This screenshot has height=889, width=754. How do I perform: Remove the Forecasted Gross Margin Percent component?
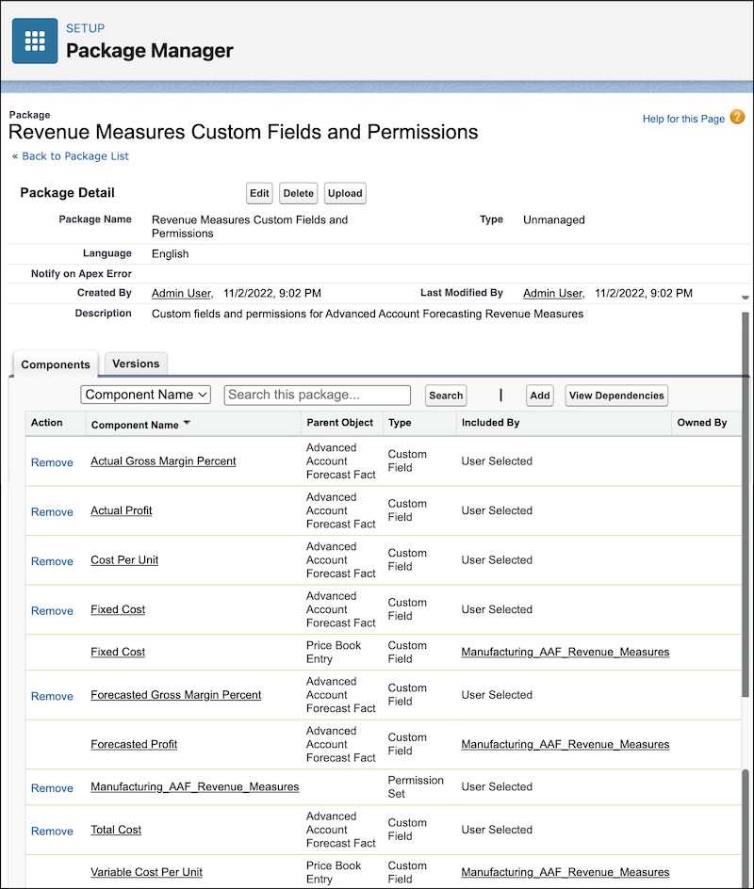[x=52, y=696]
